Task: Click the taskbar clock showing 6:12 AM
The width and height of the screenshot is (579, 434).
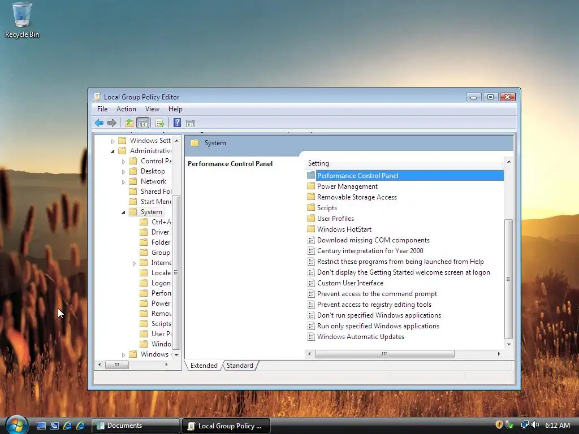Action: [557, 425]
